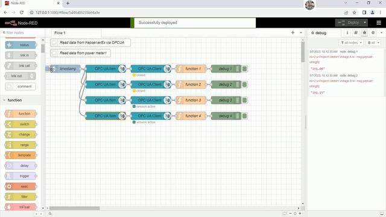Select the comment 'Read data from KepserverEx via OPCUA'
Viewport: 386px width, 217px height.
[x=90, y=43]
